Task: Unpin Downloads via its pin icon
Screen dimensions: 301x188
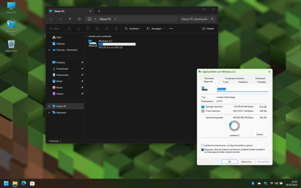Action: point(82,68)
